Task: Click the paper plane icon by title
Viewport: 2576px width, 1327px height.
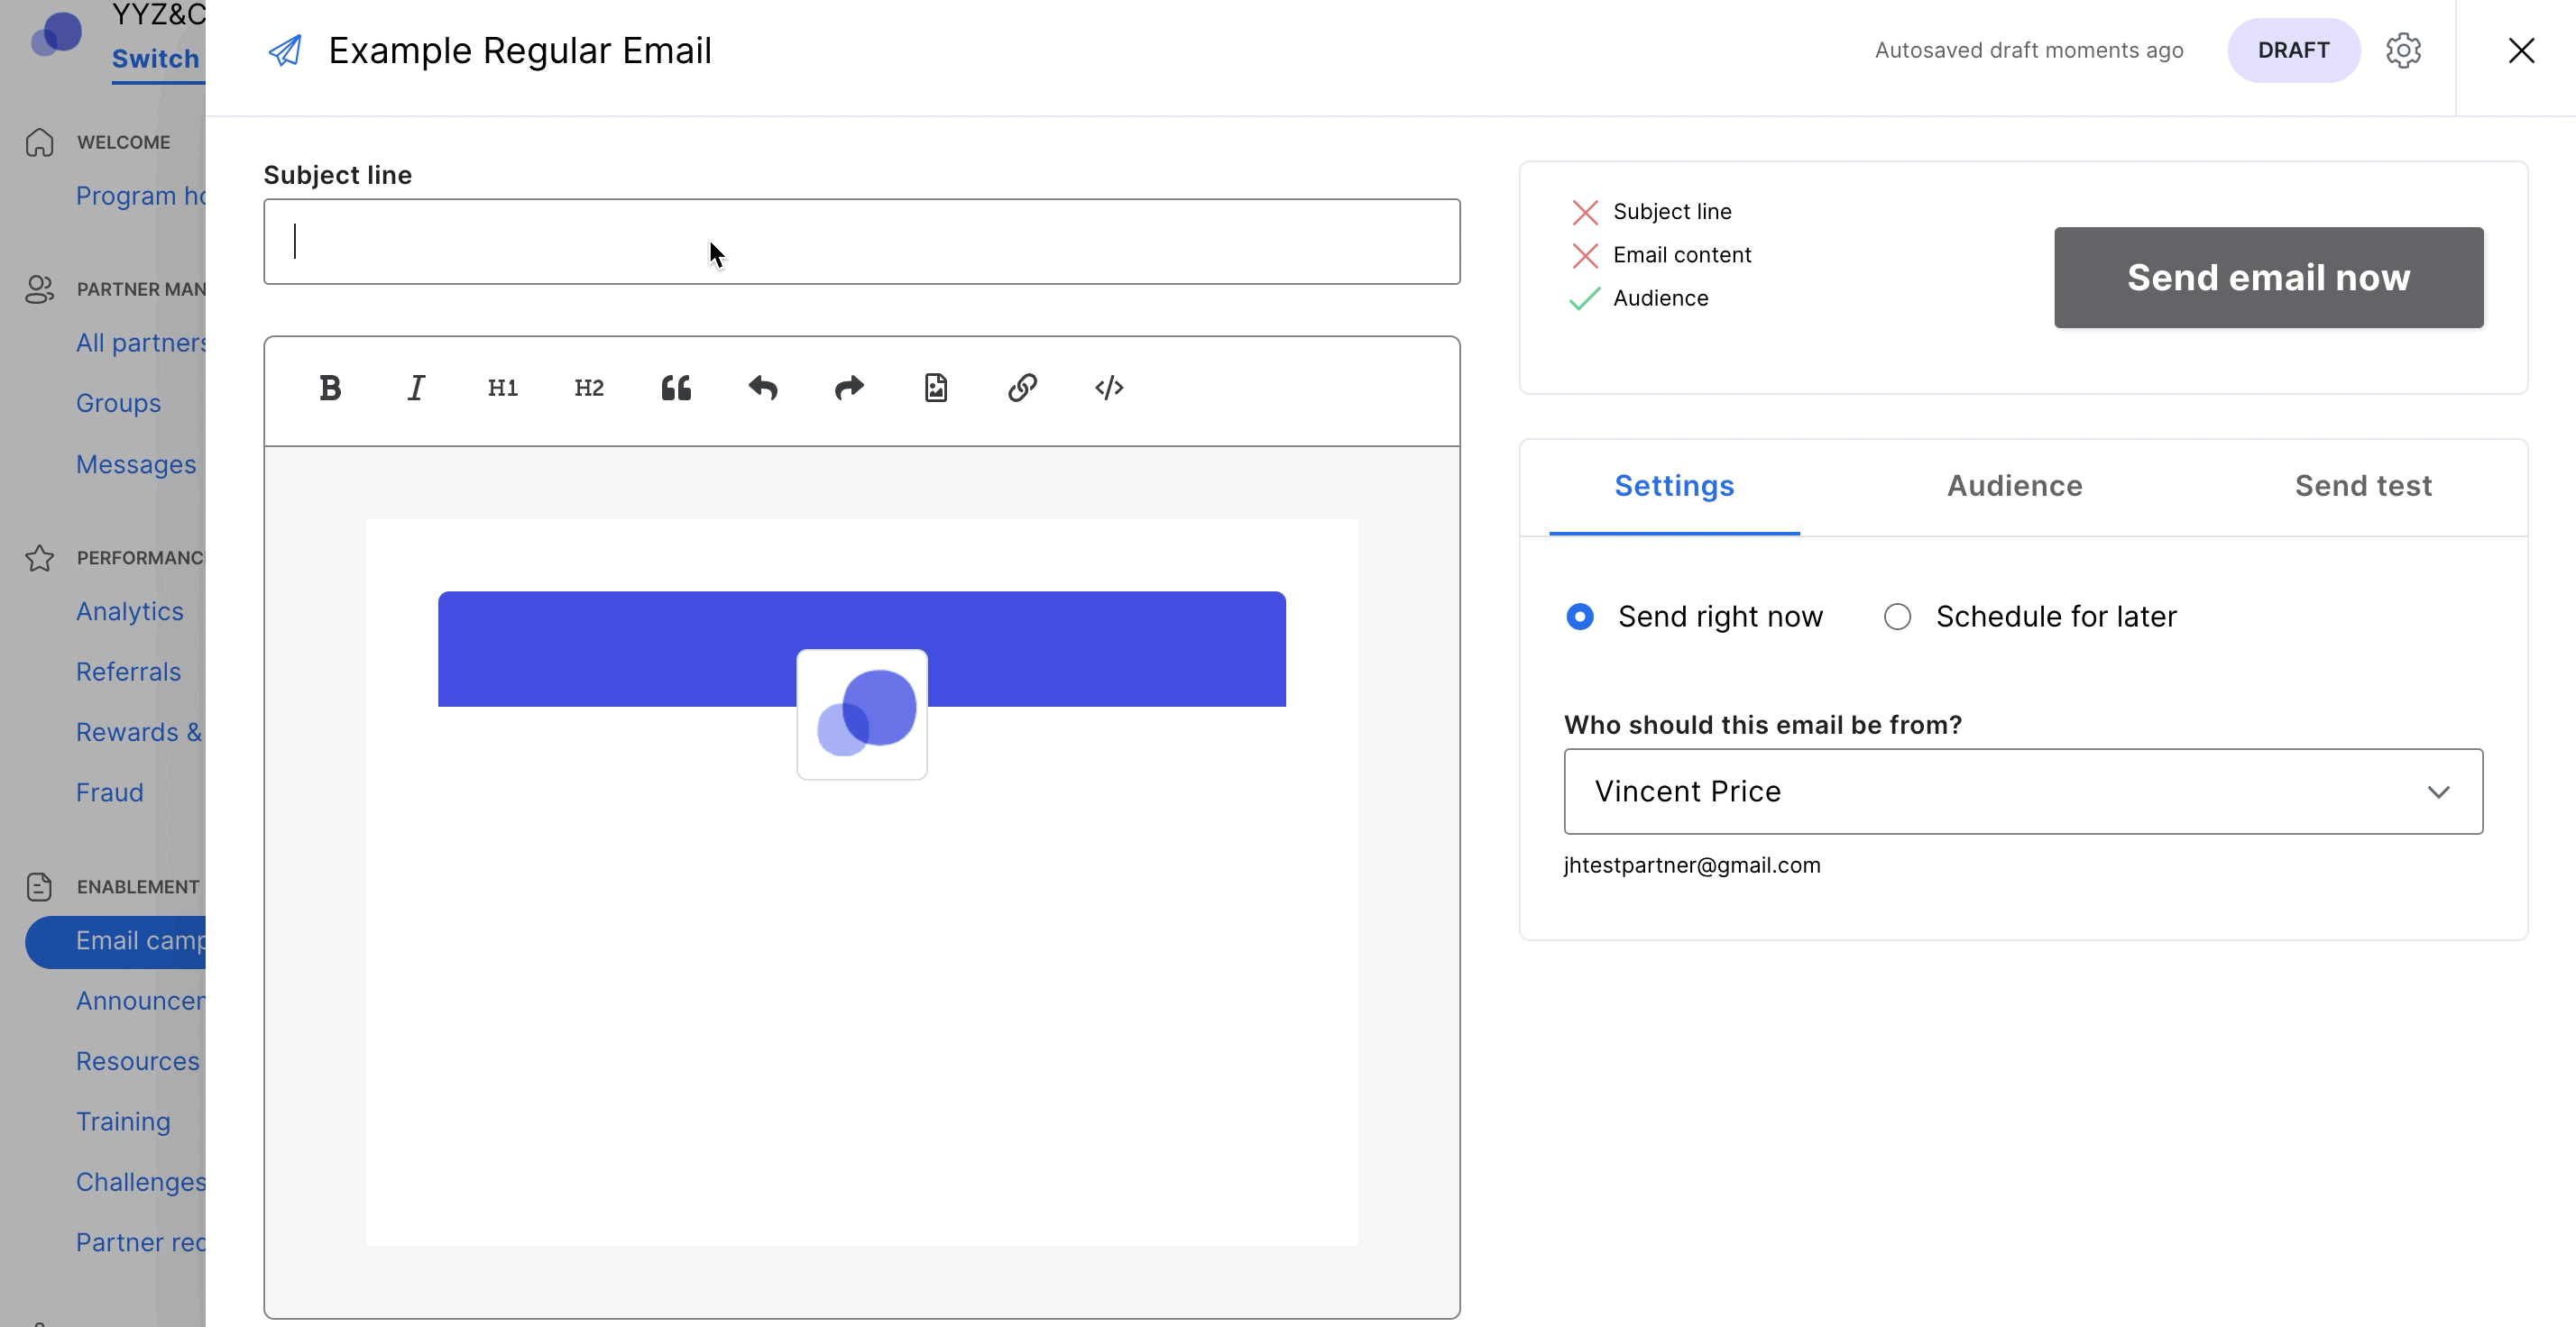Action: pos(285,50)
